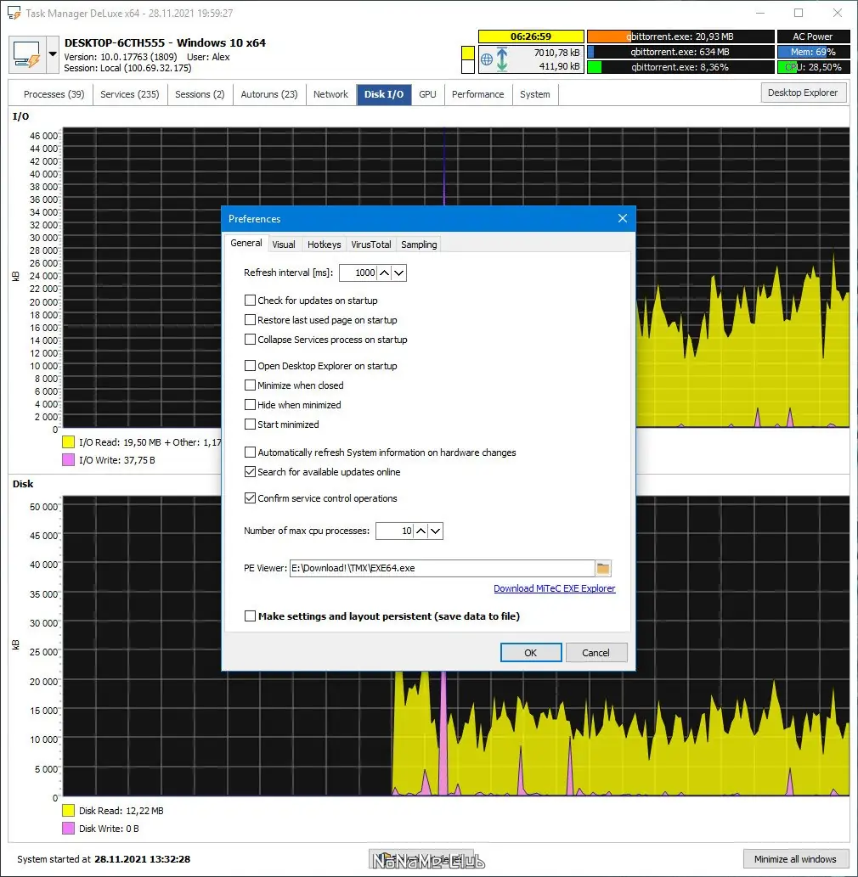Open Autoruns (23) tab
Image resolution: width=858 pixels, height=877 pixels.
(269, 94)
